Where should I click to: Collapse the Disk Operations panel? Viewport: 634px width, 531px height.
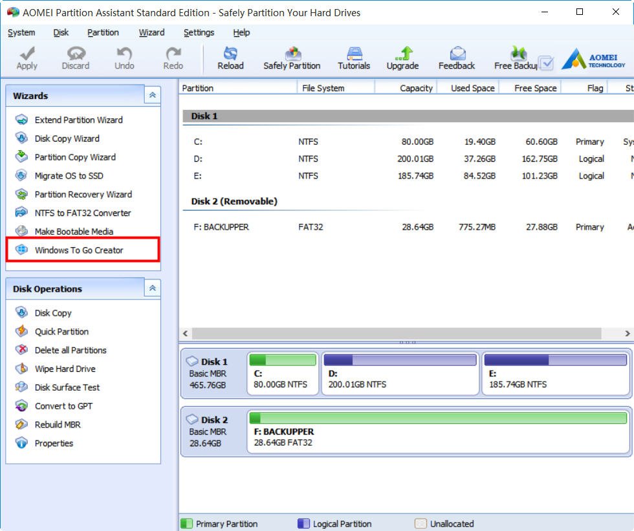coord(153,288)
